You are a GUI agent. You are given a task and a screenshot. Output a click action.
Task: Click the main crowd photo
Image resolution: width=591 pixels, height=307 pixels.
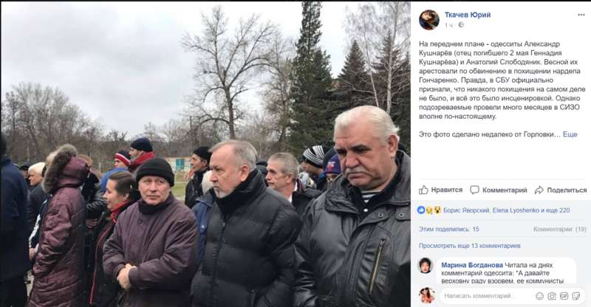(x=205, y=153)
